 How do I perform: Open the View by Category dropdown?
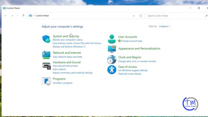click(x=164, y=26)
